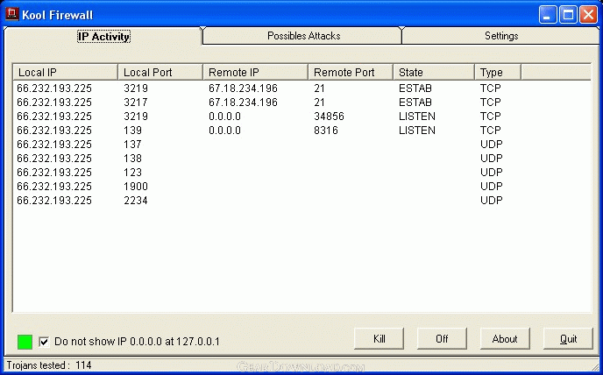Select the UDP row with port 2234
The image size is (603, 375).
pyautogui.click(x=301, y=201)
